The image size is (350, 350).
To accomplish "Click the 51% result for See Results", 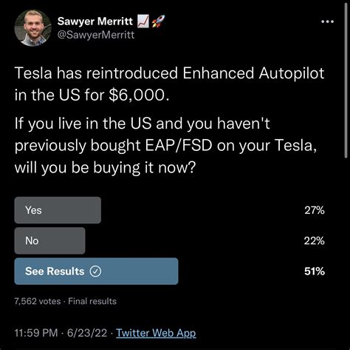I will 315,272.
